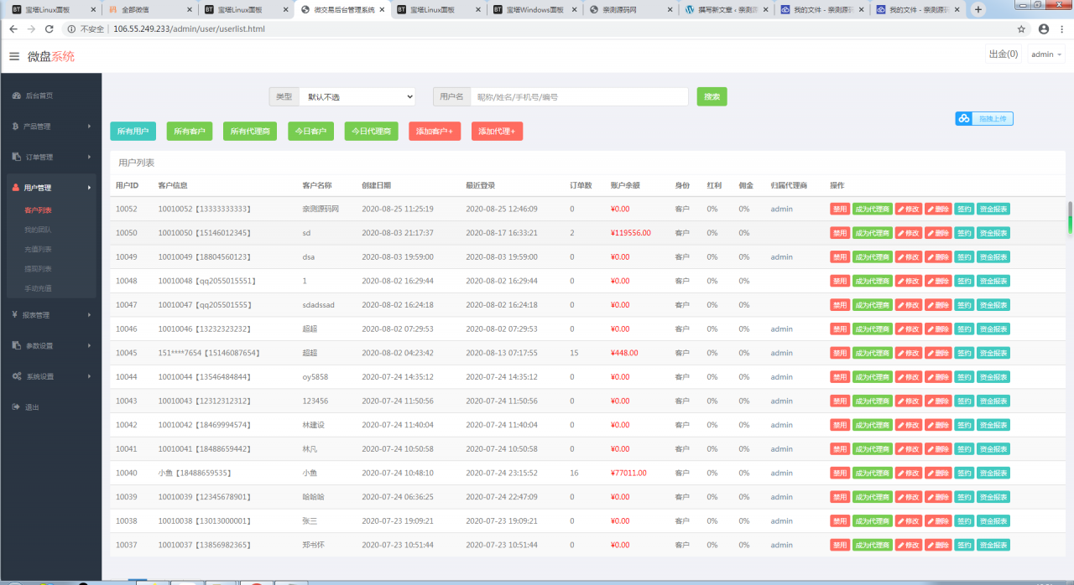Click the 添加代理+ button
The height and width of the screenshot is (585, 1074).
[497, 132]
